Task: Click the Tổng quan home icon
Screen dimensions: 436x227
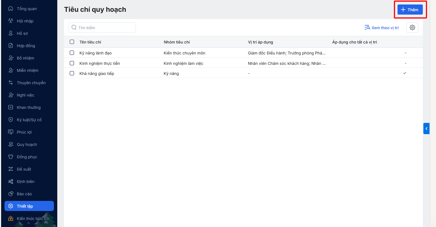Action: [11, 9]
